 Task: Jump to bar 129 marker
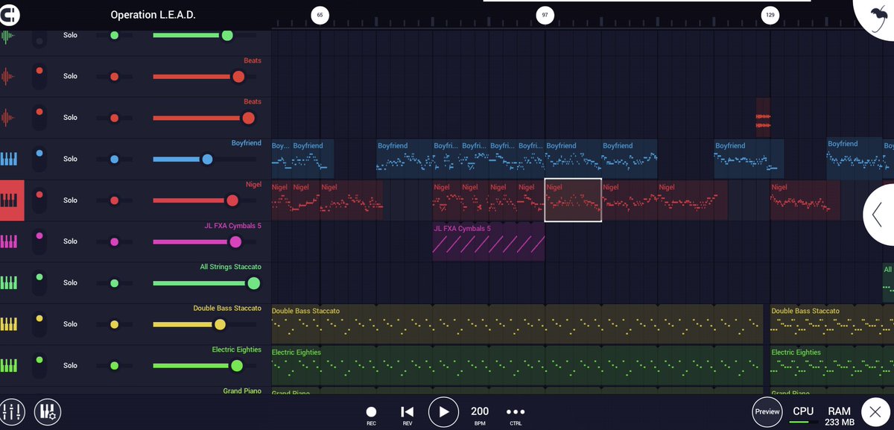pyautogui.click(x=770, y=15)
